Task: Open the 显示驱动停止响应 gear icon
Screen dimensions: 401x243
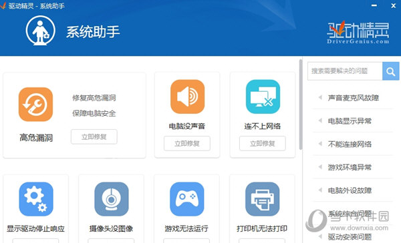Action: [36, 199]
